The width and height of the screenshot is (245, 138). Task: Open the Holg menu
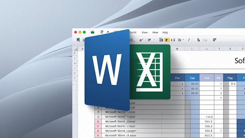click(x=165, y=32)
